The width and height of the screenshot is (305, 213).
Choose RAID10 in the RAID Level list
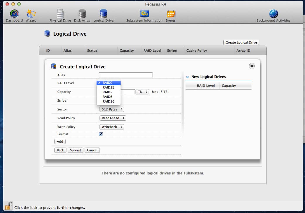109,101
